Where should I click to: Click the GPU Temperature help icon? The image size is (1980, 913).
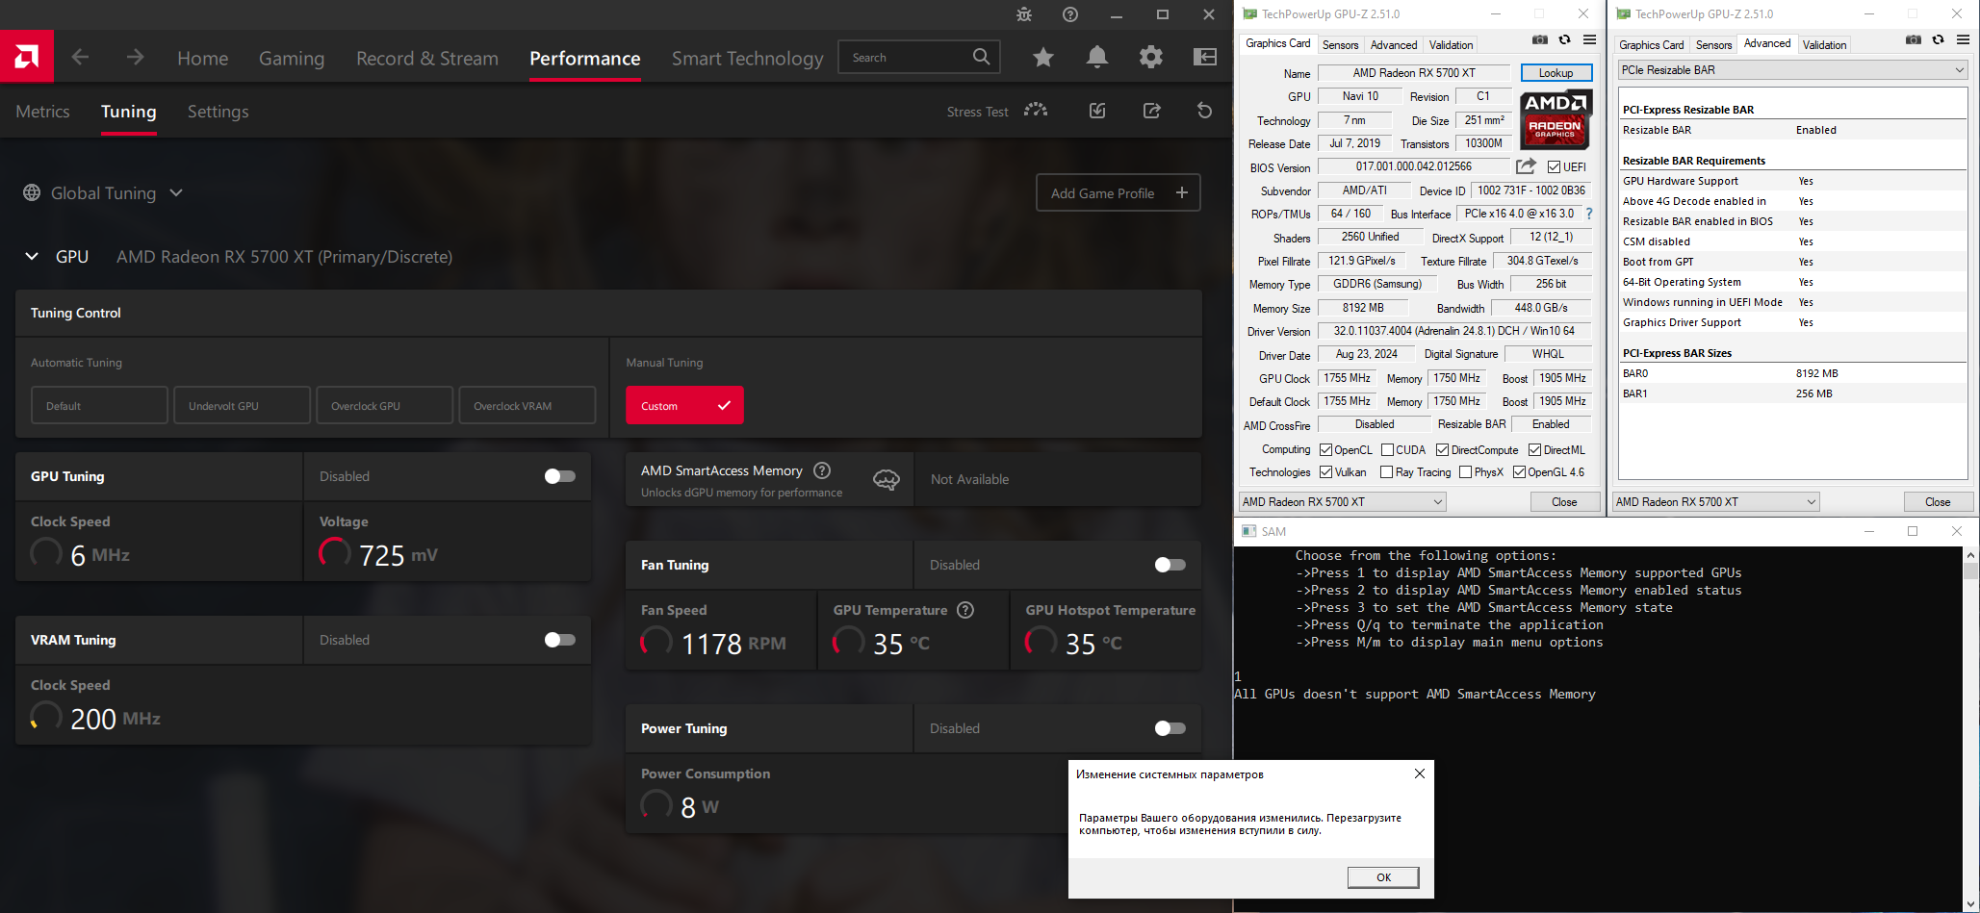pyautogui.click(x=965, y=610)
